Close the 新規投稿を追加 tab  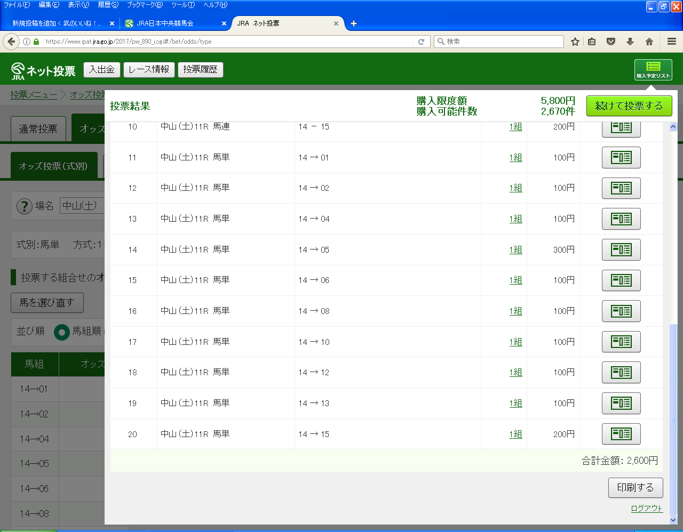(x=112, y=23)
